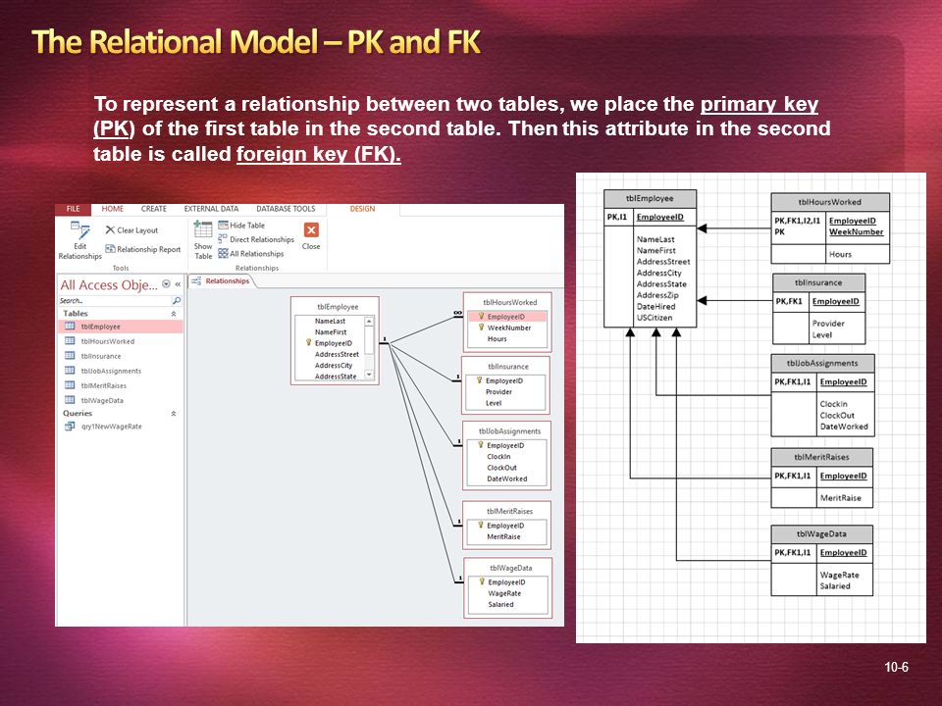Click the Clear Layout X icon
Viewport: 942px width, 706px height.
(x=110, y=229)
